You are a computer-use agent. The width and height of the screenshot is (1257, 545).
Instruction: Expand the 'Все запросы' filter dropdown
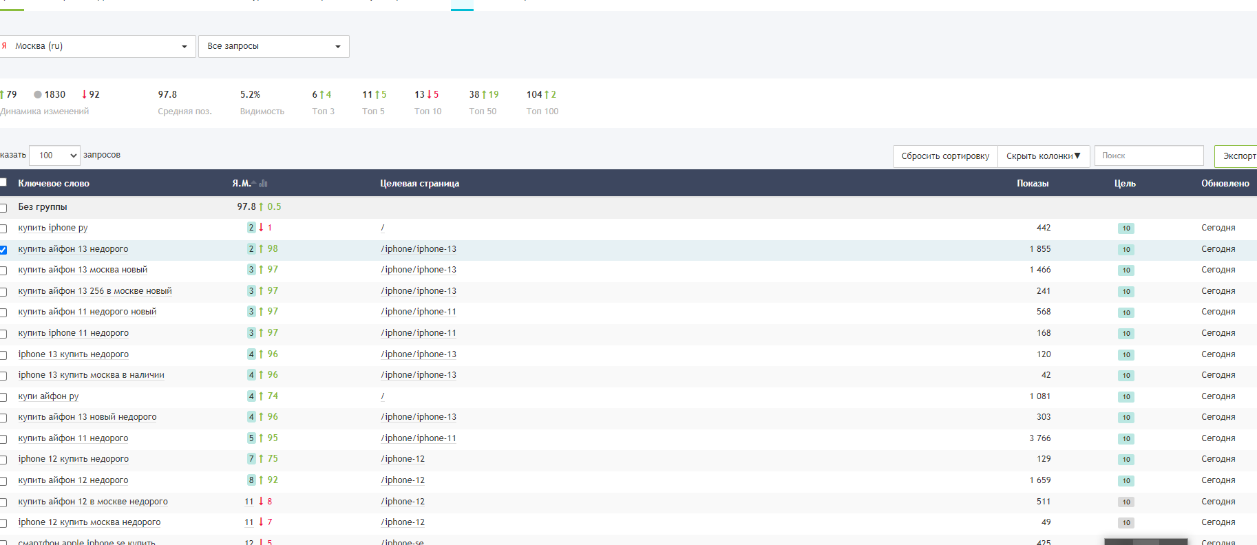pos(274,46)
